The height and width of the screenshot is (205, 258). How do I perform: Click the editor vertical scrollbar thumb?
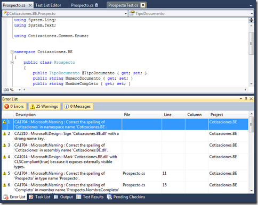(x=251, y=44)
